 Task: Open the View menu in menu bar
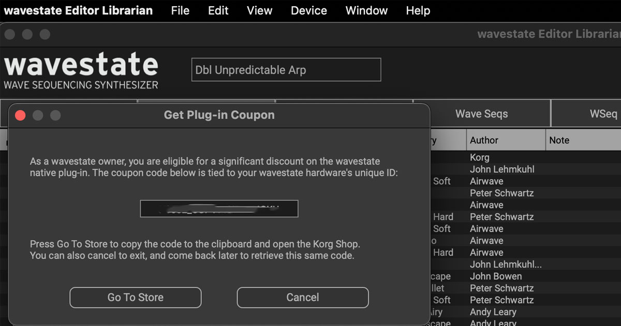(x=259, y=10)
